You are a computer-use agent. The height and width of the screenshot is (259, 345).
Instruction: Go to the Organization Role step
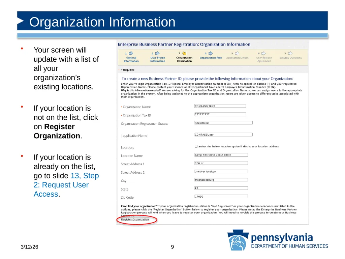(211, 58)
